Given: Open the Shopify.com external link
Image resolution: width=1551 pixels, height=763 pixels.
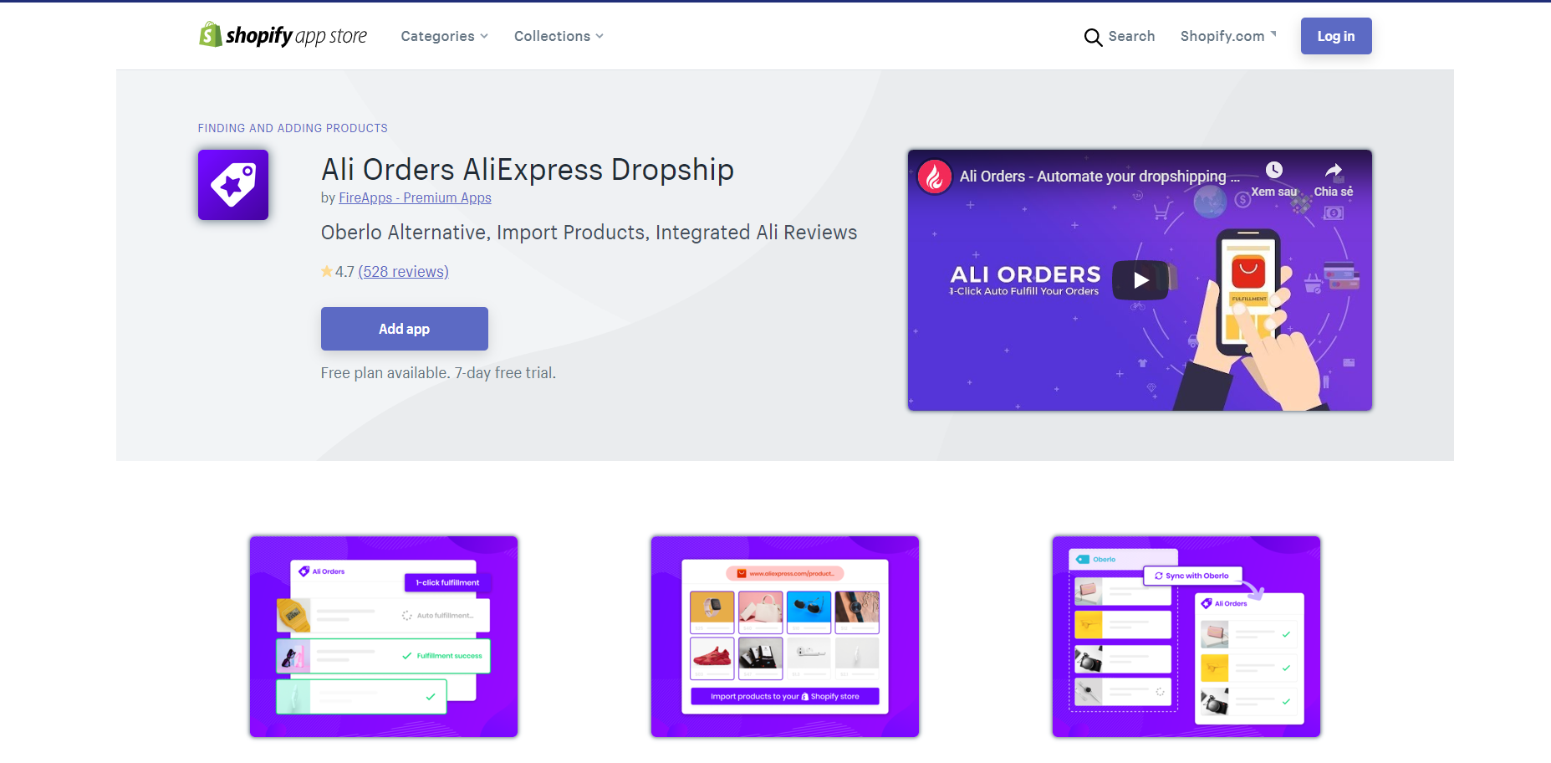Looking at the screenshot, I should (1228, 36).
